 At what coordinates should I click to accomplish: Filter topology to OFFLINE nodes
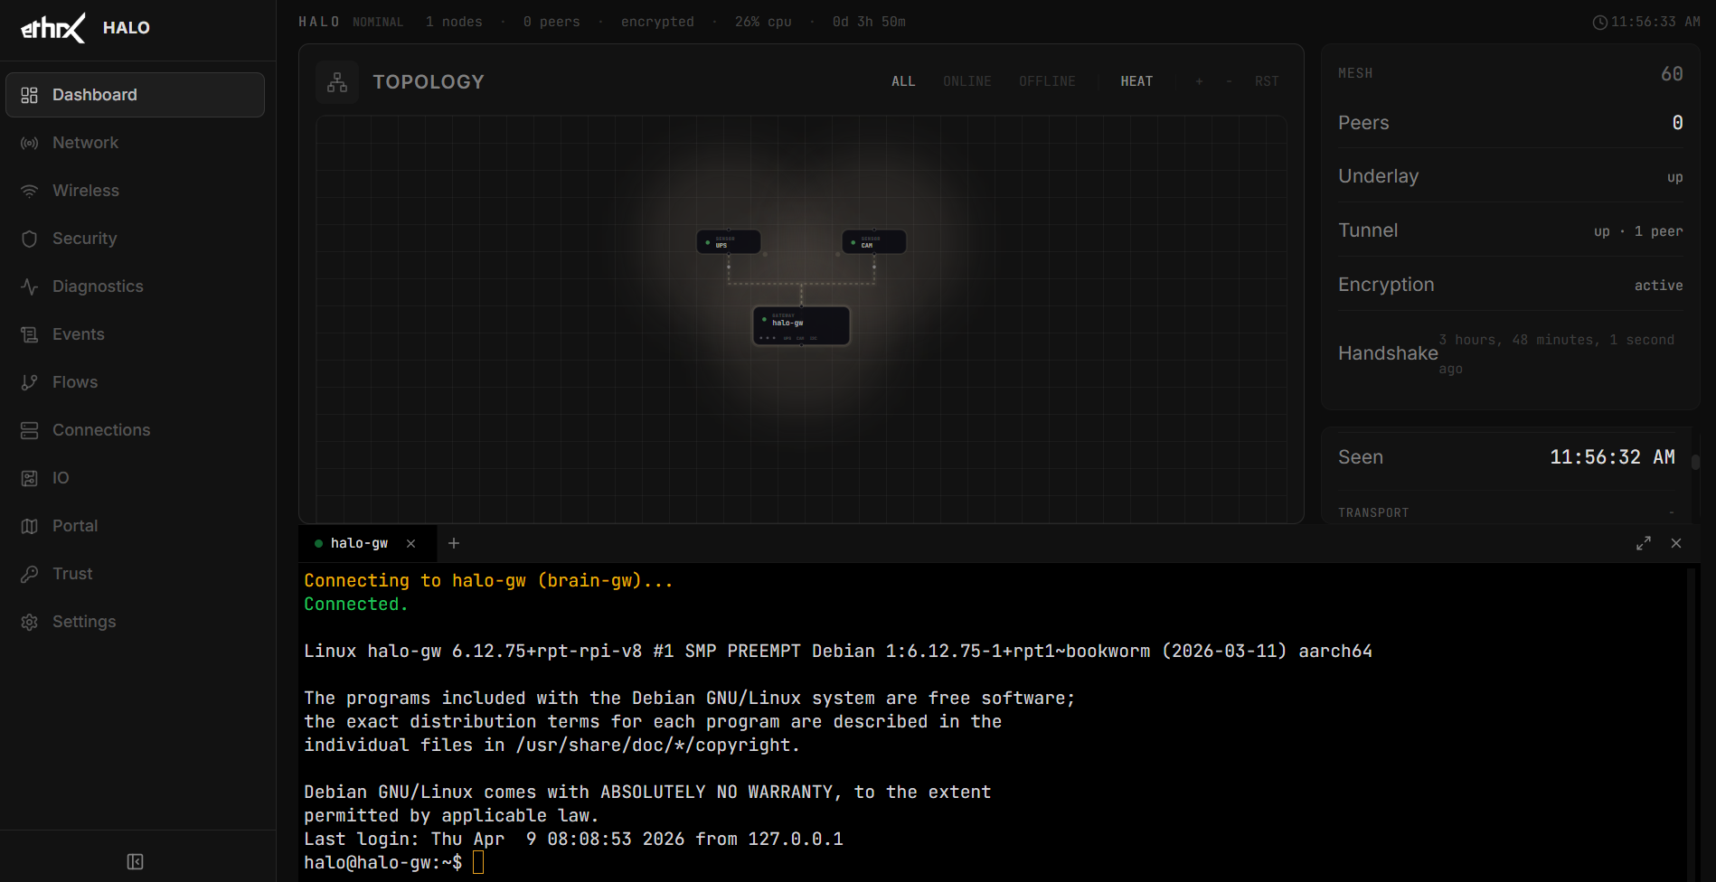tap(1047, 81)
